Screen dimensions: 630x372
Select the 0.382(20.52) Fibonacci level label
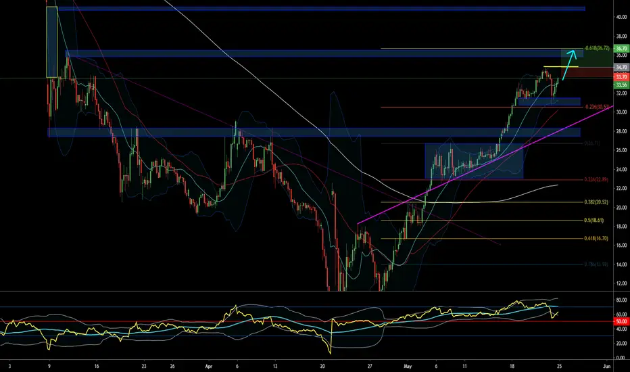pyautogui.click(x=596, y=202)
